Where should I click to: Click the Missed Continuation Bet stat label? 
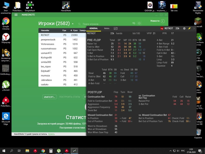click(100, 115)
